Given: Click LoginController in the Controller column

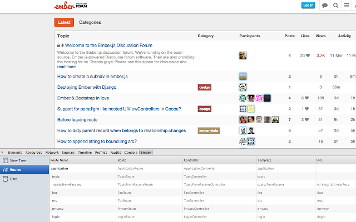Looking at the screenshot, I should [195, 217].
